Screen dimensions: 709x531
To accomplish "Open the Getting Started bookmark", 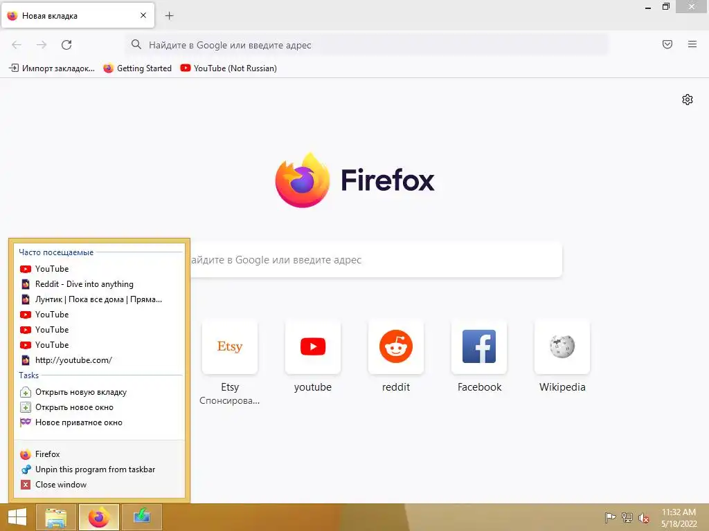I will tap(138, 68).
